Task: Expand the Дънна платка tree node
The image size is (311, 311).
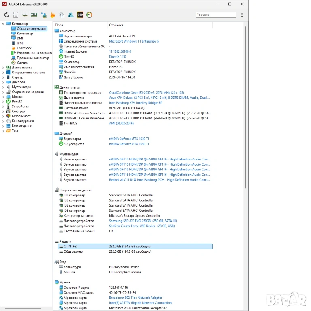Action: 3,68
